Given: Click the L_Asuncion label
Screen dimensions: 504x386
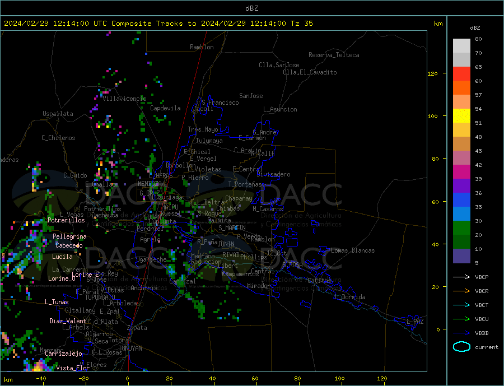Looking at the screenshot, I should 280,109.
